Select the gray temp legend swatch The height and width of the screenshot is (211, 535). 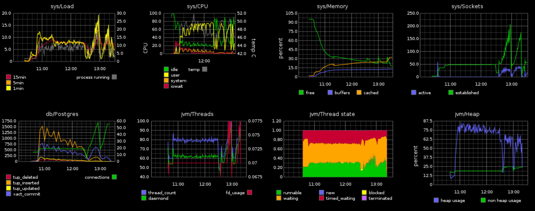205,69
